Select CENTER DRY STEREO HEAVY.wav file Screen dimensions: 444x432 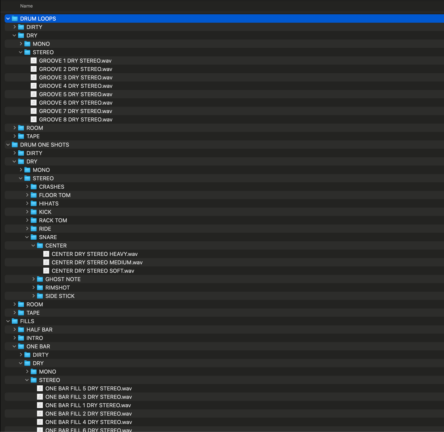(x=94, y=254)
